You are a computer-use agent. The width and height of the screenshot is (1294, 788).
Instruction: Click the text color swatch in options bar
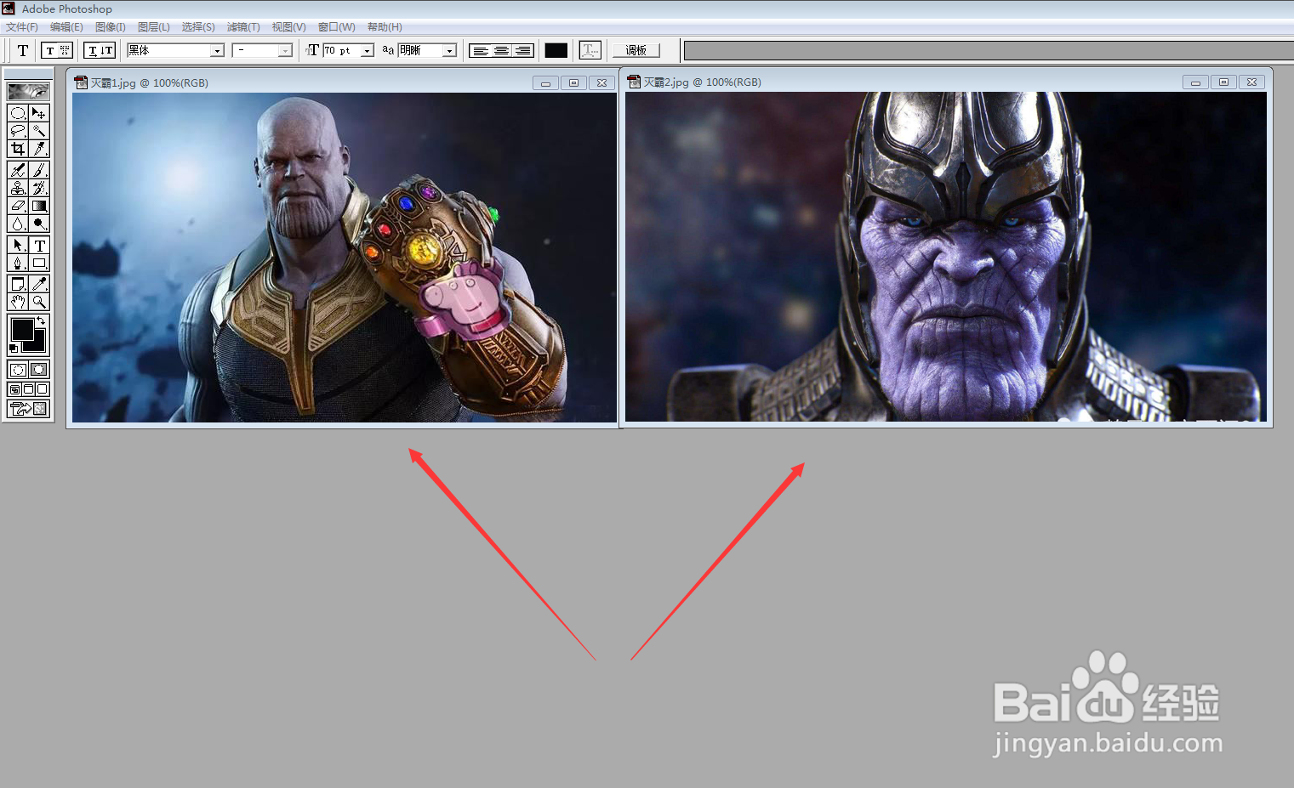556,50
